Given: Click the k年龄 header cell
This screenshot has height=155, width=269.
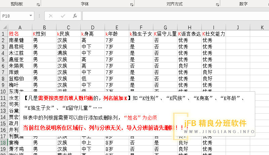Looking at the screenshot, I should (117, 34).
